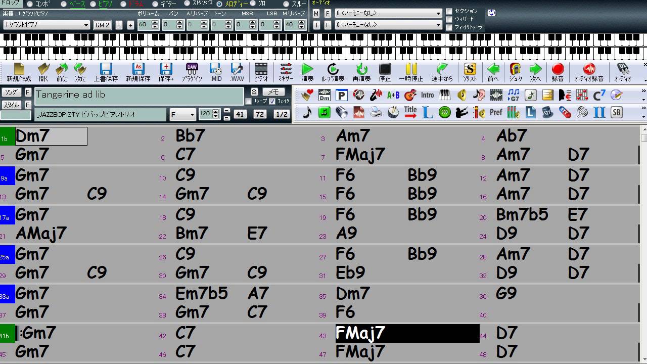Increase the ボリューム value spinner
Screen dimensions: 647x364
155,22
